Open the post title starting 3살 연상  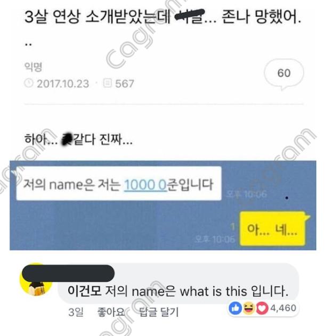[163, 17]
